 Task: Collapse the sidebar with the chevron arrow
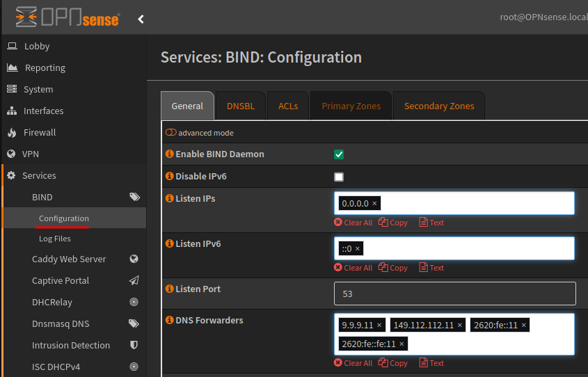click(x=141, y=19)
